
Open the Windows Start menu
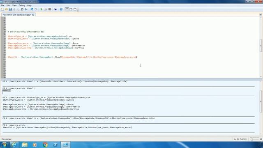pyautogui.click(x=4, y=145)
